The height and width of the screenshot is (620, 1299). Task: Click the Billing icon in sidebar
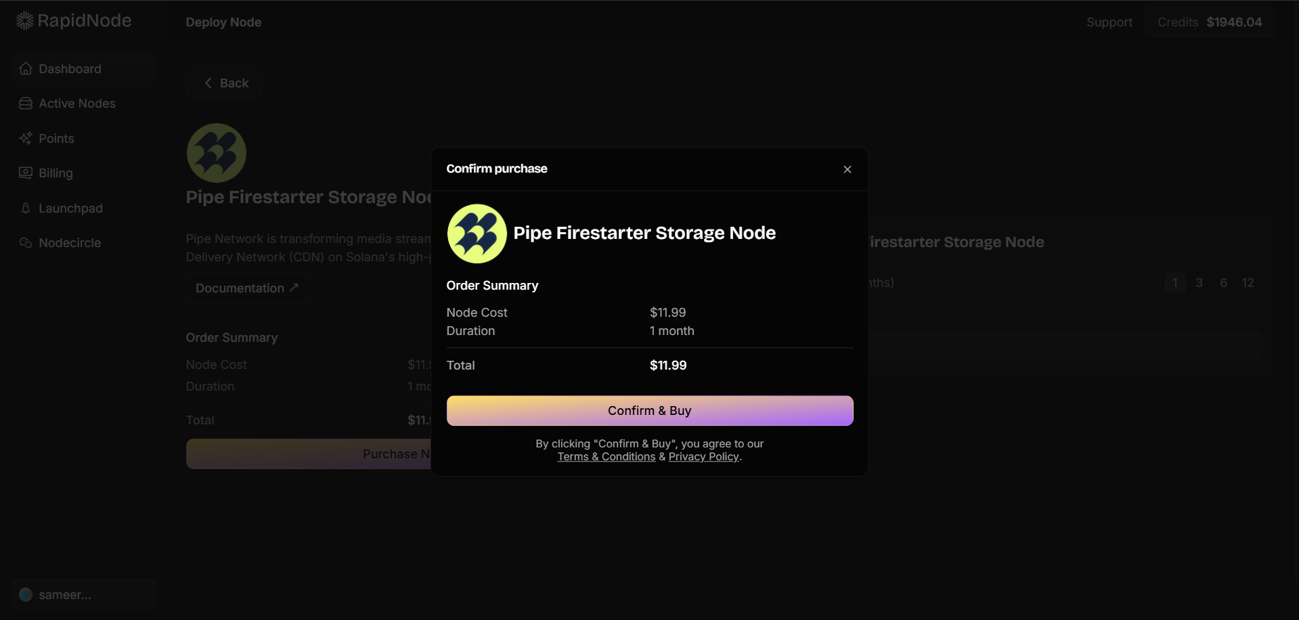click(x=26, y=173)
